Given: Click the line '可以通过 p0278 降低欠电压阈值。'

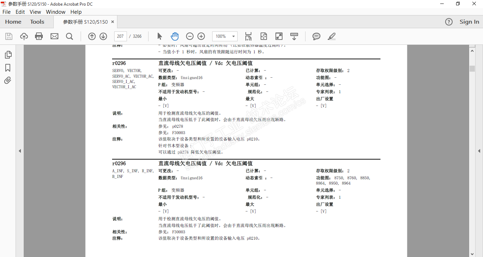Looking at the screenshot, I should pos(191,152).
